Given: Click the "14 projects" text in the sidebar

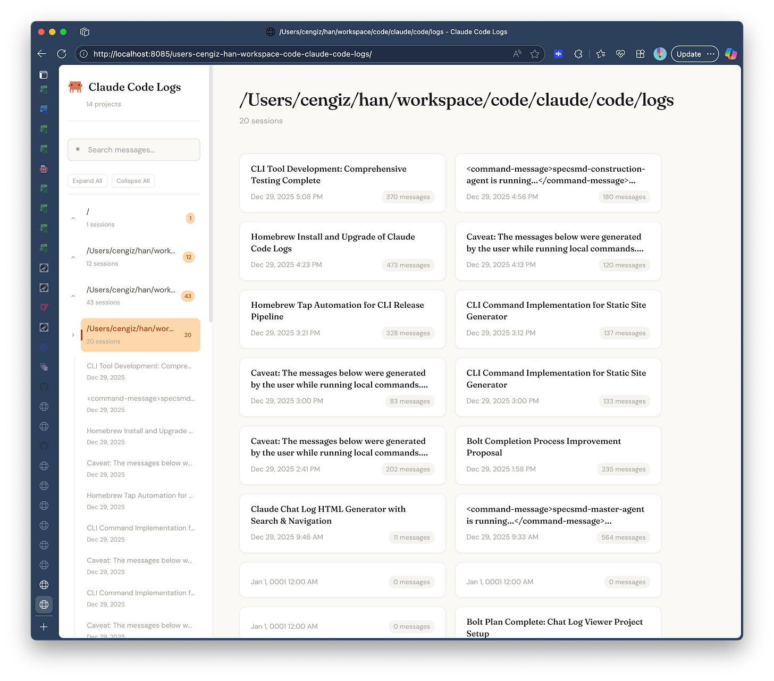Looking at the screenshot, I should click(x=104, y=104).
